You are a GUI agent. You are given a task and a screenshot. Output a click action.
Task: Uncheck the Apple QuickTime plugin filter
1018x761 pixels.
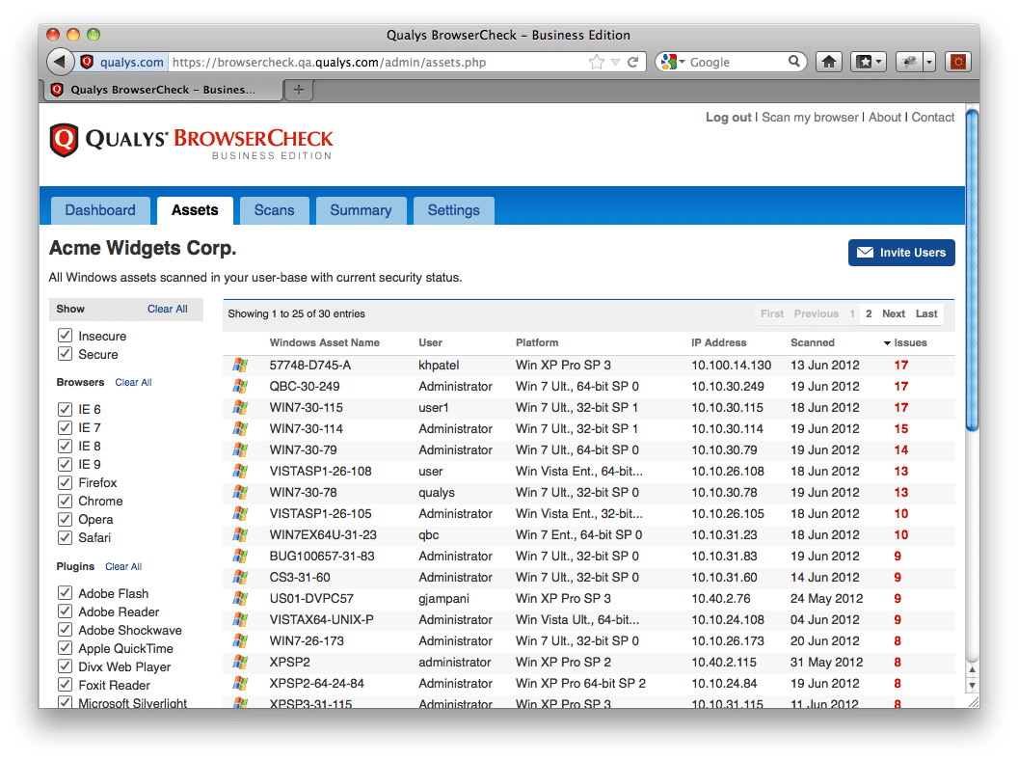(65, 647)
